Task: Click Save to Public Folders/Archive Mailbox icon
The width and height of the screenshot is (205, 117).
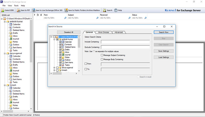Action: point(66,10)
